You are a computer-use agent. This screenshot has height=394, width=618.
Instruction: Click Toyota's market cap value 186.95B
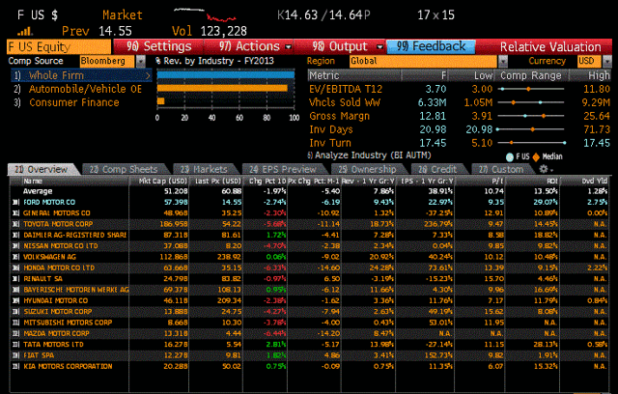pyautogui.click(x=174, y=224)
